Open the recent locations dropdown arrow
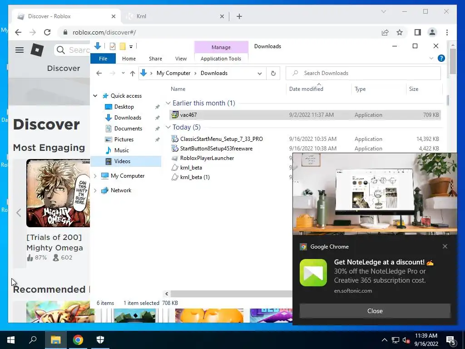The height and width of the screenshot is (349, 465). point(123,73)
